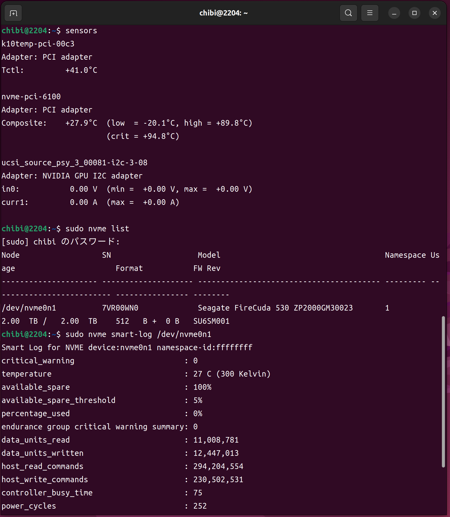Click the Composite +27.9°C value
The height and width of the screenshot is (517, 450).
click(81, 123)
